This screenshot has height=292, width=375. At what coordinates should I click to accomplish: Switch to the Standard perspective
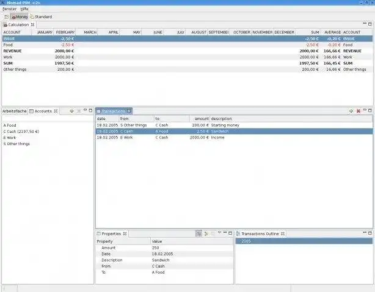[x=41, y=16]
